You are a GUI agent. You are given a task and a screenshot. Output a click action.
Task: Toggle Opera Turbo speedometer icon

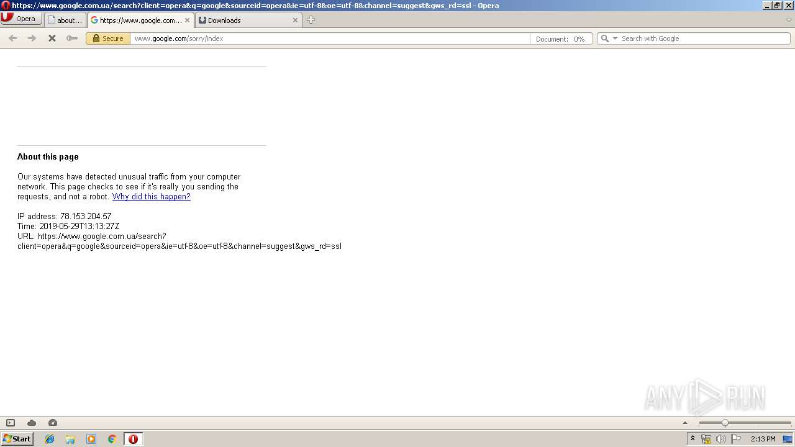click(53, 423)
